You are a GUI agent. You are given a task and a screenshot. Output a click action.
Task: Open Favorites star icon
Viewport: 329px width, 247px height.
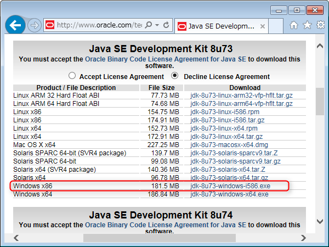307,25
